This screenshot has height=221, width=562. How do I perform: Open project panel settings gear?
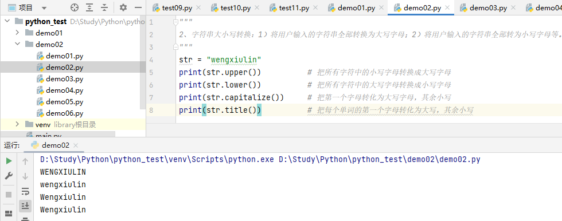tap(123, 7)
